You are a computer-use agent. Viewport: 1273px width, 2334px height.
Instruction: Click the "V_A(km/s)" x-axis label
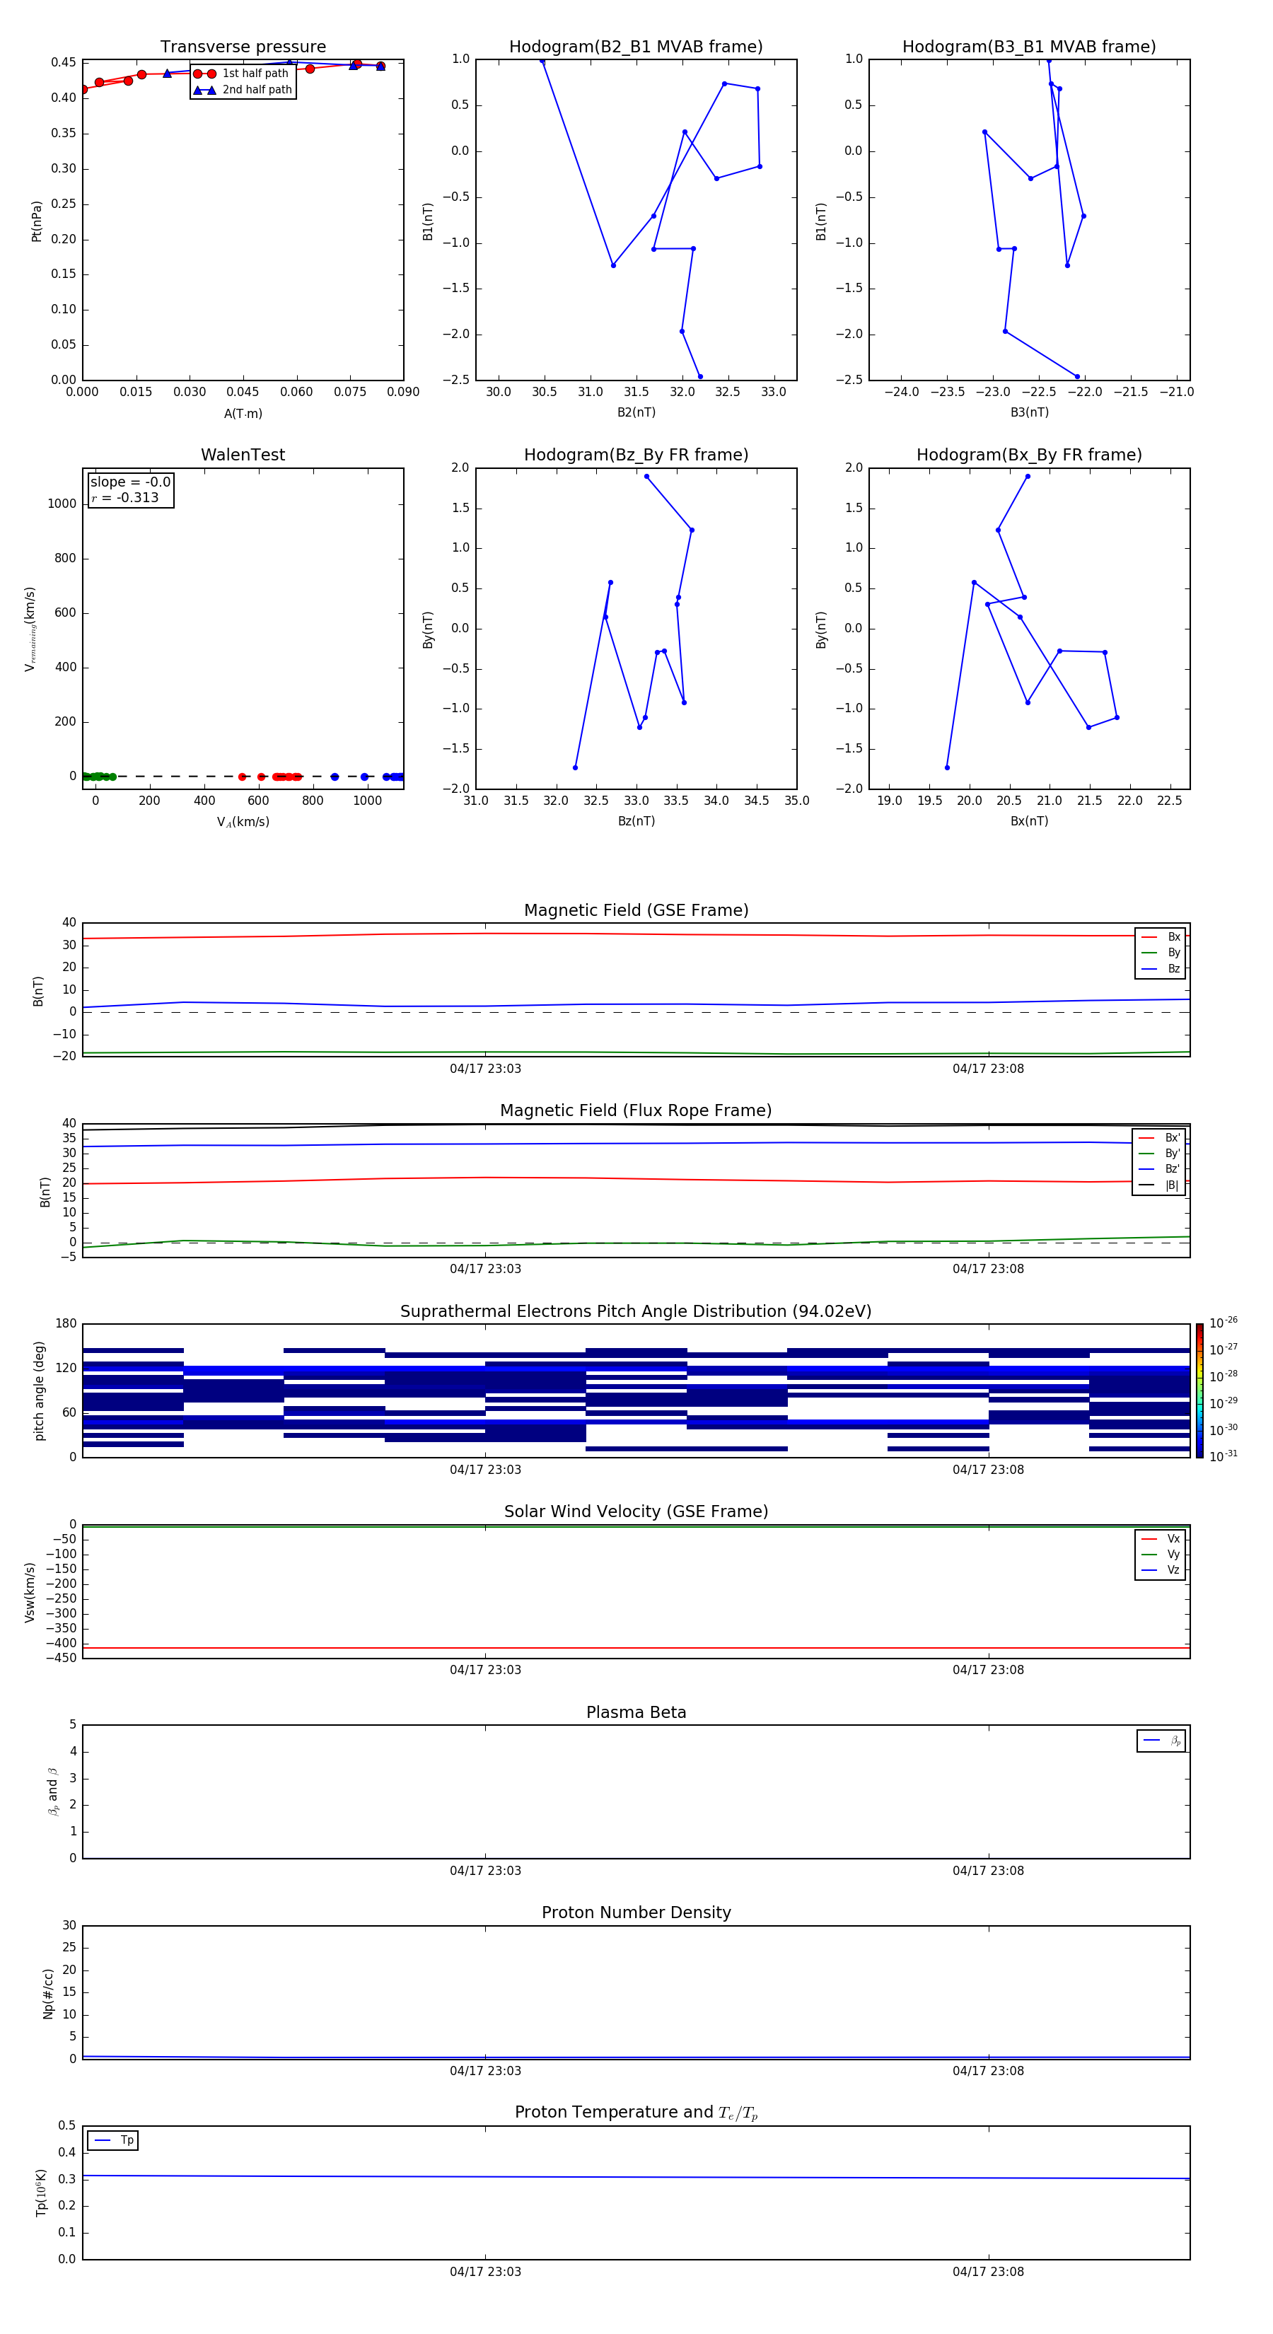click(243, 822)
